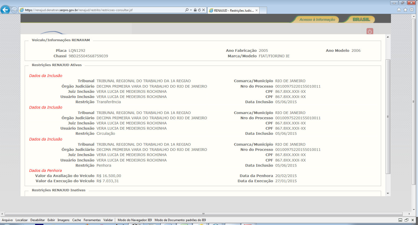The width and height of the screenshot is (418, 225).
Task: Open the Cache developer menu
Action: click(x=76, y=220)
